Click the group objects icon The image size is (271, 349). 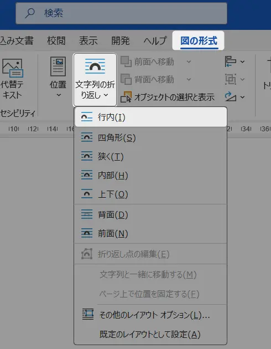click(230, 79)
